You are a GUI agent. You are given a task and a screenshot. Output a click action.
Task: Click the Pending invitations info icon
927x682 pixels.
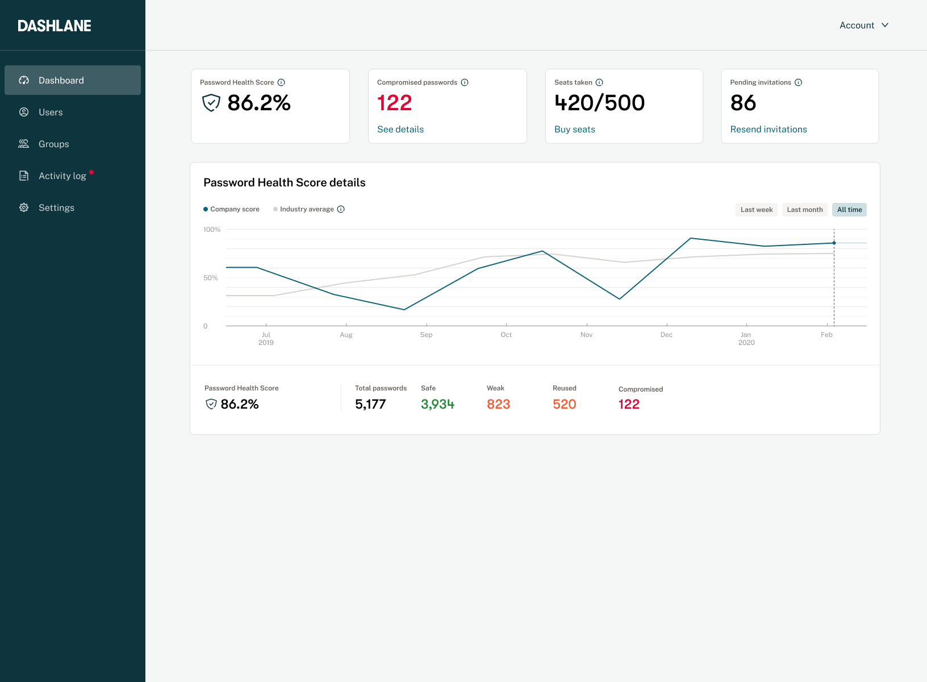(x=799, y=82)
